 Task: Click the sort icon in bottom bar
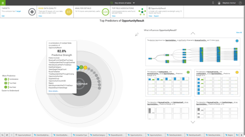pos(7,135)
